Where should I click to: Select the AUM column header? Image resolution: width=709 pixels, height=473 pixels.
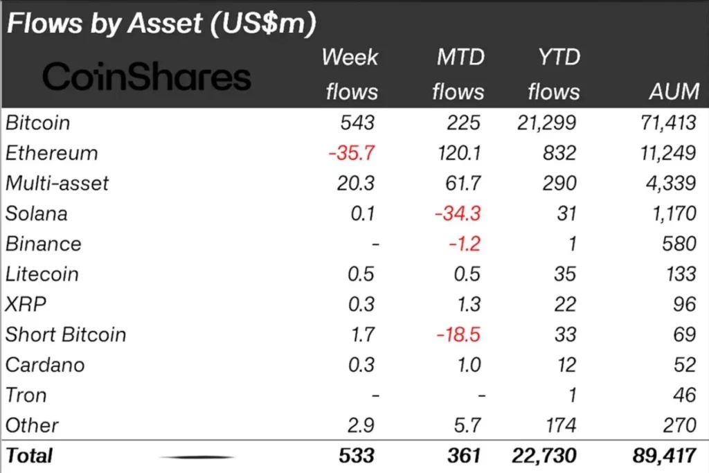click(674, 92)
